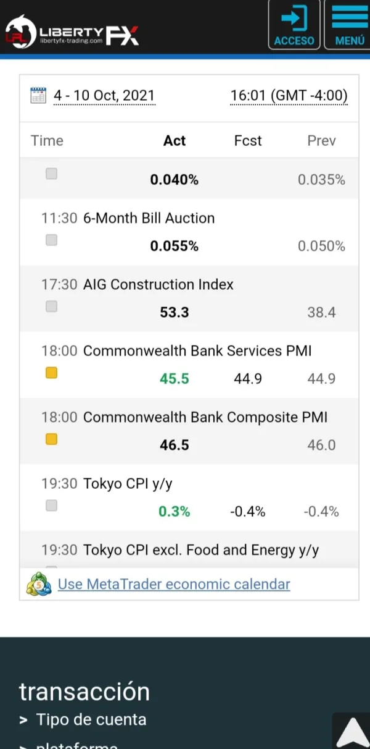Select the Tipo de cuenta menu item
Viewport: 370px width, 749px height.
pos(91,719)
